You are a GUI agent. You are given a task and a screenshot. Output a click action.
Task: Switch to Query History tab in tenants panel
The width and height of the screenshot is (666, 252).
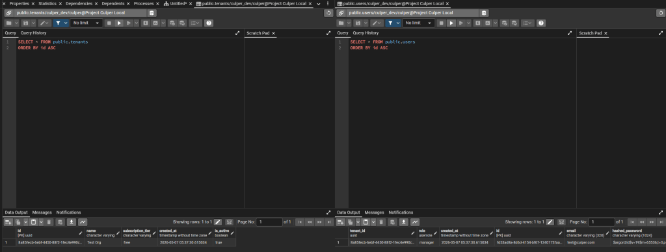coord(34,33)
